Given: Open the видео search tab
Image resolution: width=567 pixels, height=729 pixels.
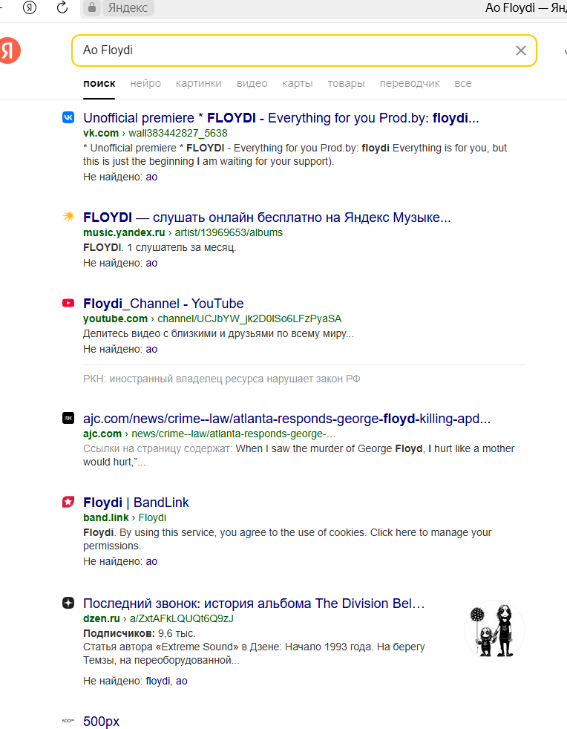Looking at the screenshot, I should (252, 83).
